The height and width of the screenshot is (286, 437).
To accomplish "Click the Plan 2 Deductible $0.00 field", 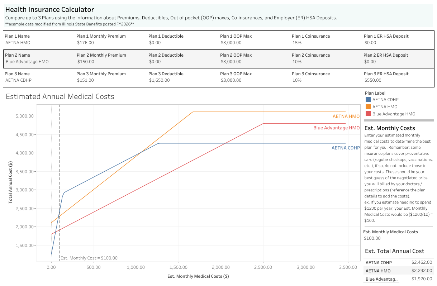I will coord(179,62).
